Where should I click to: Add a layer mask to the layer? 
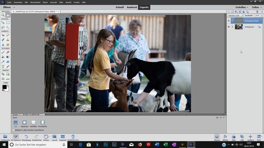(240, 12)
